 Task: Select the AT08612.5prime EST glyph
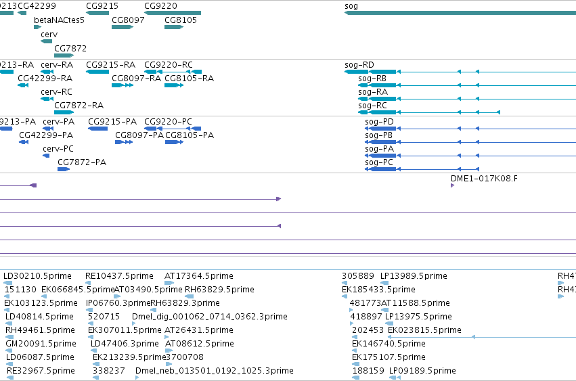click(169, 351)
